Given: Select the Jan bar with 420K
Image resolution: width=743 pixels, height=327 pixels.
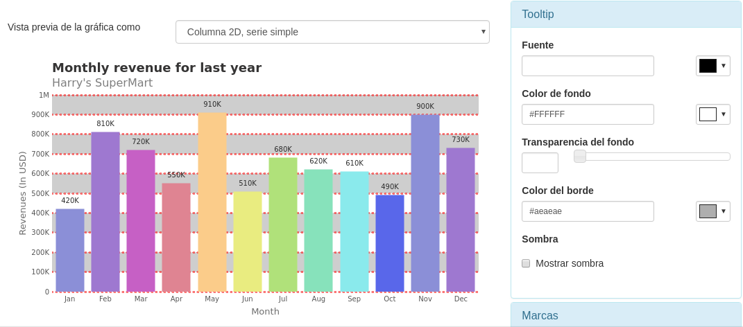Looking at the screenshot, I should (x=70, y=250).
